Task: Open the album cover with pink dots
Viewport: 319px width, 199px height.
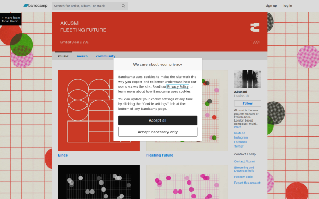Action: [187, 182]
